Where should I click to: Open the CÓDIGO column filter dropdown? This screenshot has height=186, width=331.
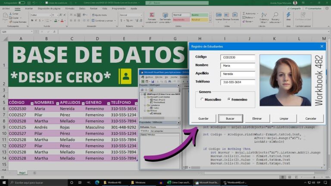click(32, 103)
